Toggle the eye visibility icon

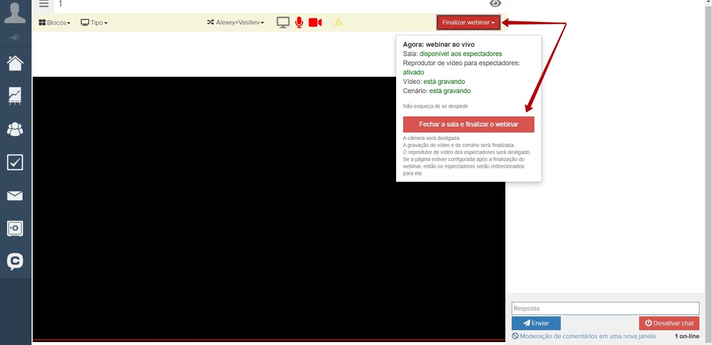[x=495, y=4]
